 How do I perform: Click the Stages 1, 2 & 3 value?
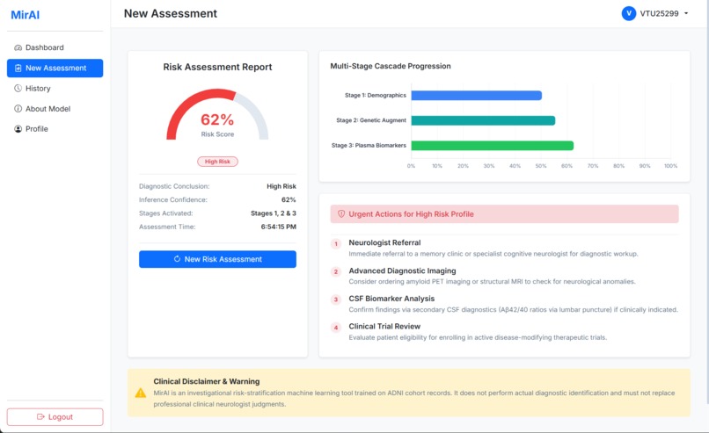273,213
